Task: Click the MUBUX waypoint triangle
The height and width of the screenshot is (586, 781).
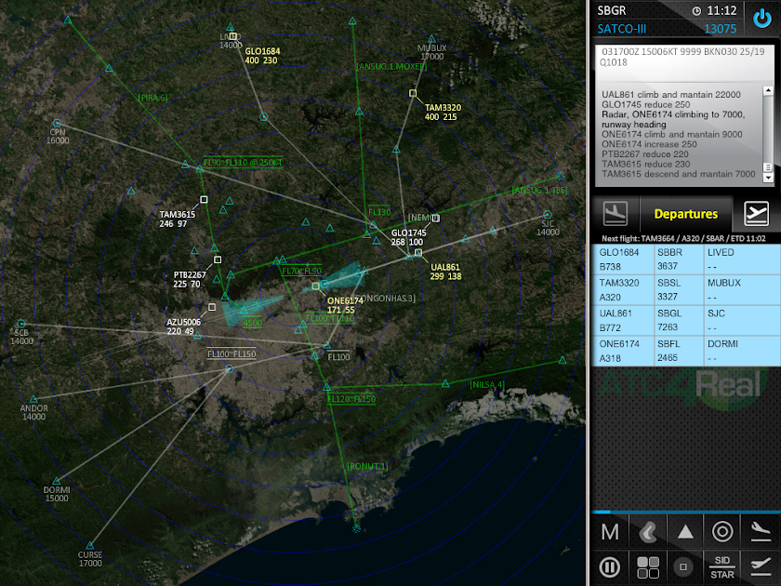Action: (431, 39)
